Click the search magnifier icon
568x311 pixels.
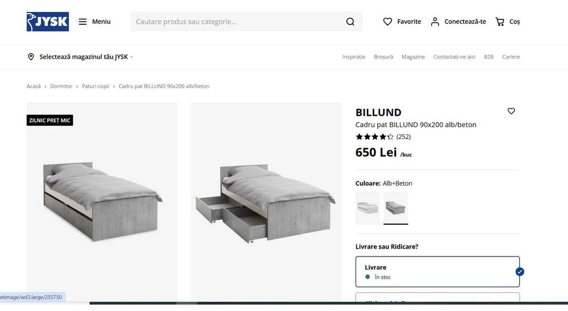click(350, 22)
